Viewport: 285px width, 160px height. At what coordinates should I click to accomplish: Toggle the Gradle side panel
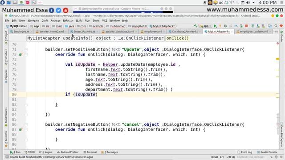pos(281,36)
